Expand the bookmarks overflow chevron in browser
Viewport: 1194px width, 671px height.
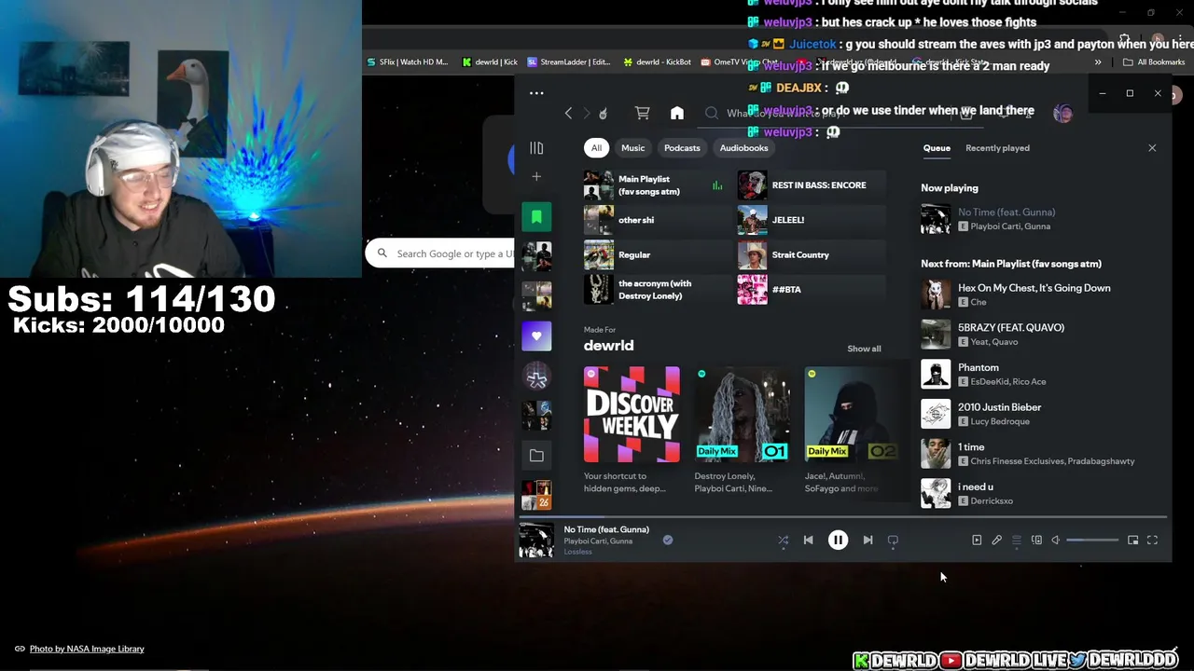point(1098,62)
